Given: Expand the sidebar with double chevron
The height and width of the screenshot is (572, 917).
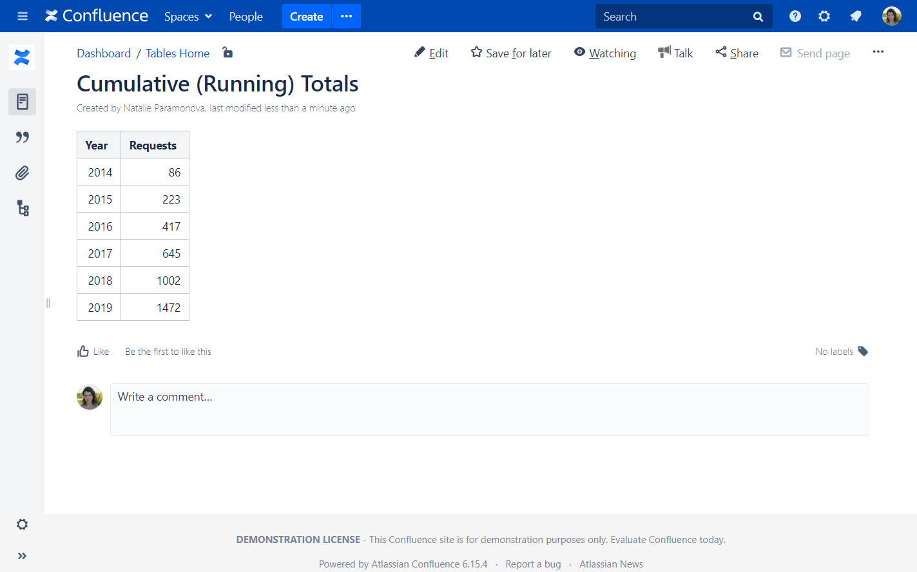Looking at the screenshot, I should [x=22, y=556].
